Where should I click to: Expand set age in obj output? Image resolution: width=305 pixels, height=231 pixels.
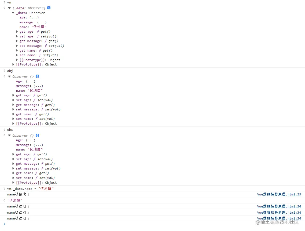[x=13, y=100]
